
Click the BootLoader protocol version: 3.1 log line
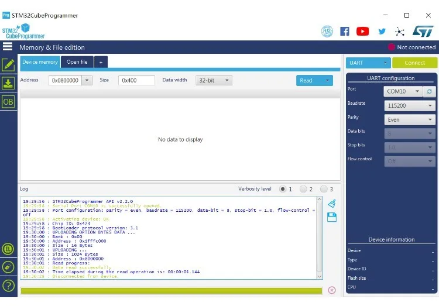click(81, 228)
